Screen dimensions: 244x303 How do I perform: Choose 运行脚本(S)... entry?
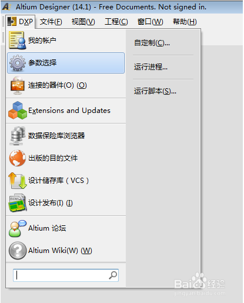click(155, 91)
